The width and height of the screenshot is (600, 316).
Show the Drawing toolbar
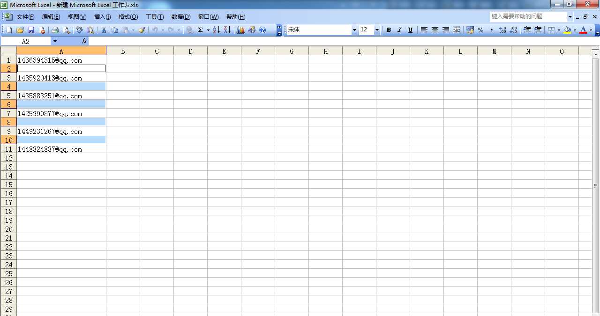tap(252, 30)
